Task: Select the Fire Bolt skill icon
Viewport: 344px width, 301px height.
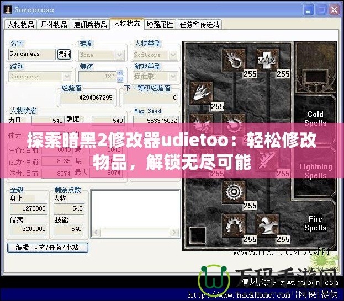Action: click(x=234, y=60)
